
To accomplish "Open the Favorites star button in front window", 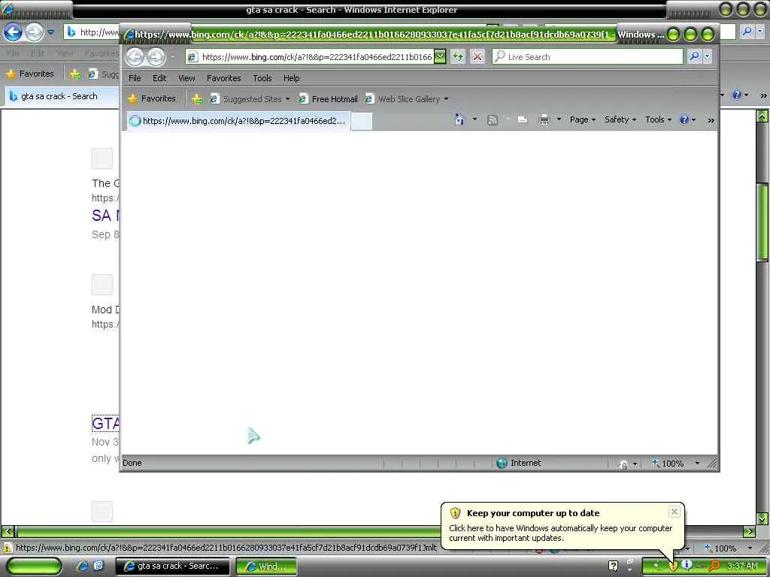I will [x=152, y=98].
